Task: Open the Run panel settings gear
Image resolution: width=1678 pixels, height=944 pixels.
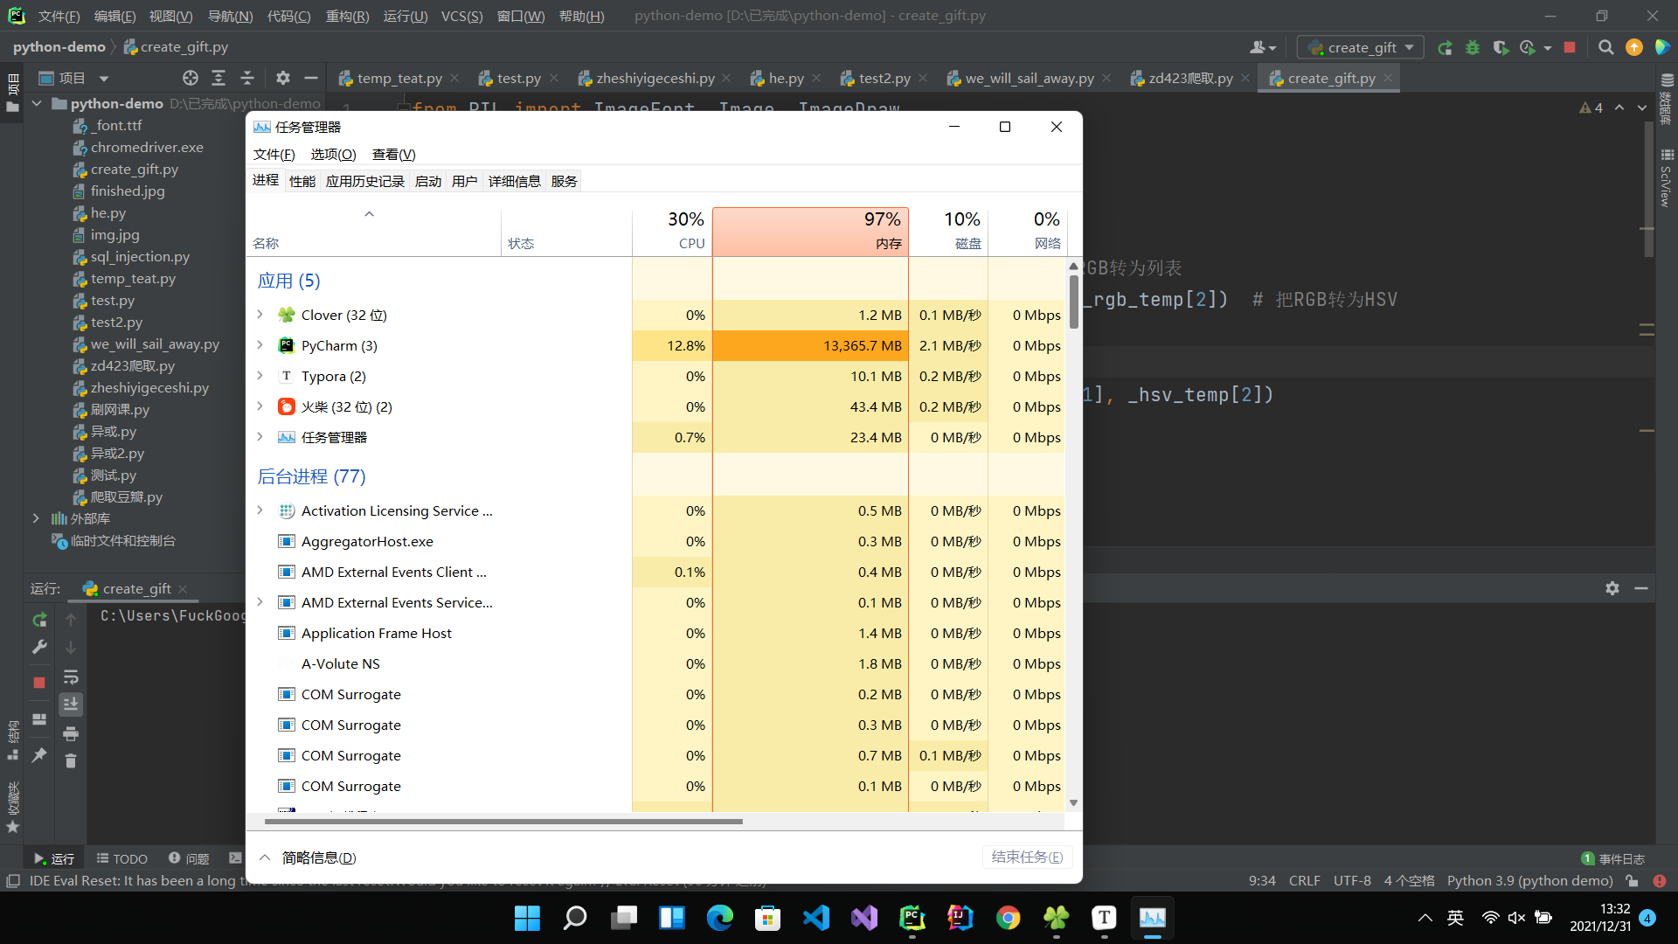Action: [x=1612, y=588]
